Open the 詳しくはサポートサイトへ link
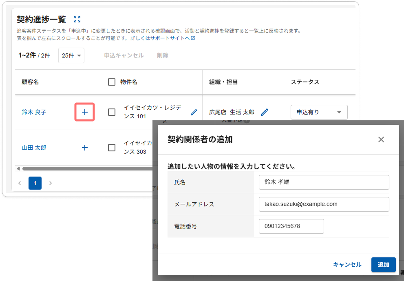Image resolution: width=404 pixels, height=281 pixels. point(160,38)
